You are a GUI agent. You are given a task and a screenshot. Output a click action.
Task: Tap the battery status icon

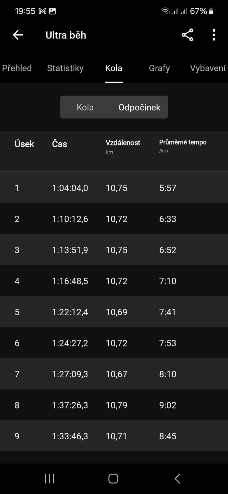pos(211,11)
